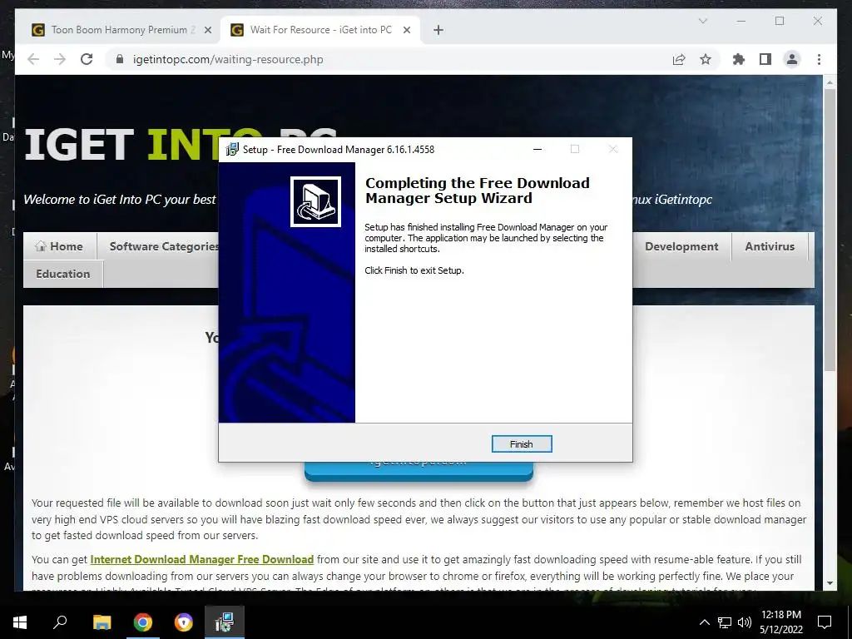Screen dimensions: 852x639
Task: Switch to Chrome in the taskbar
Action: point(143,622)
